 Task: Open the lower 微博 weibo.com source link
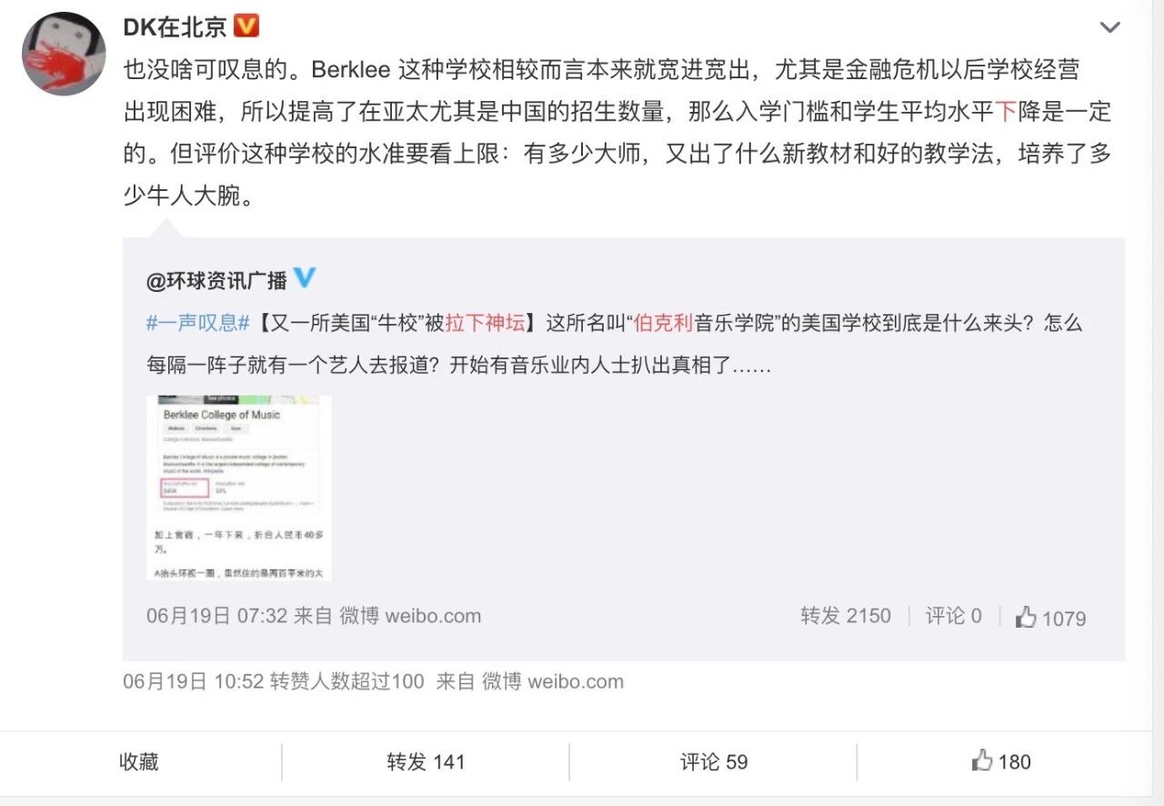(x=552, y=680)
